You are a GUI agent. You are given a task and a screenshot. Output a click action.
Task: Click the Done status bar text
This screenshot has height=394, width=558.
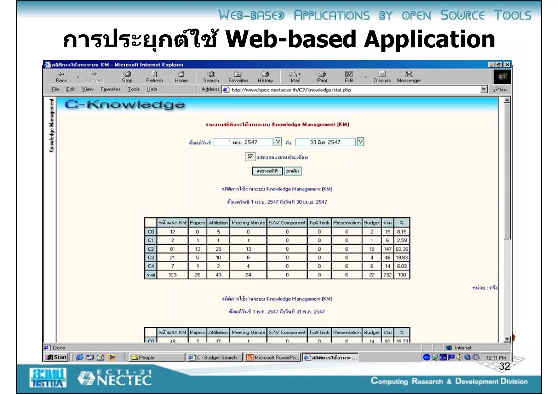click(59, 347)
